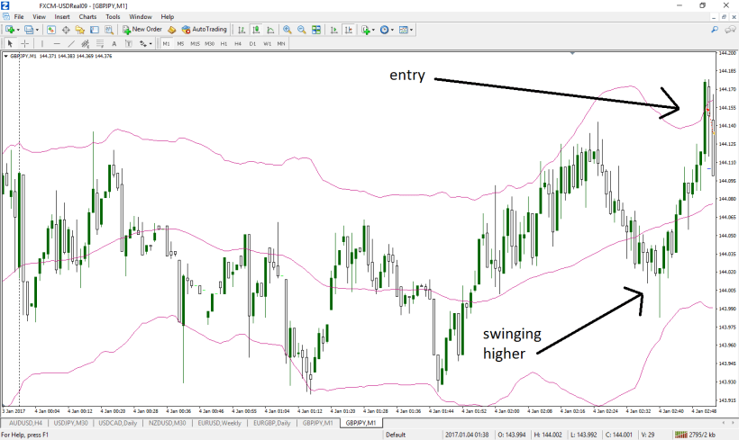Image resolution: width=739 pixels, height=440 pixels.
Task: Expand Profiles dropdown arrow
Action: click(37, 30)
